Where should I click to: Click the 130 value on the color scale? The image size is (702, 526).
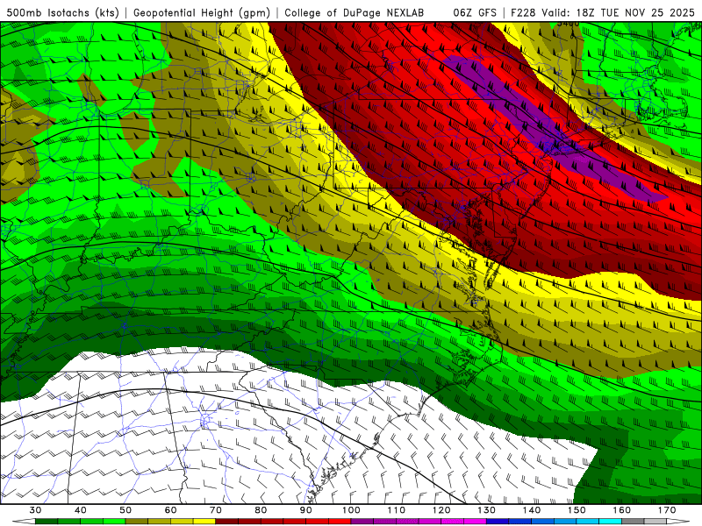click(x=487, y=510)
